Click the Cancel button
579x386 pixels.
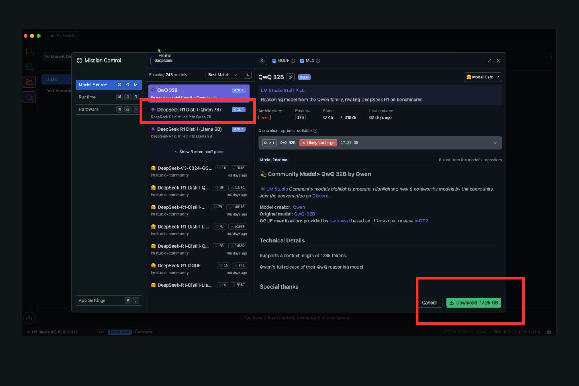(429, 303)
